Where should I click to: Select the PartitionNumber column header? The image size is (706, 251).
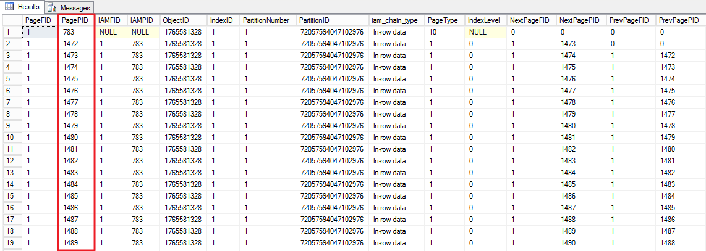268,20
